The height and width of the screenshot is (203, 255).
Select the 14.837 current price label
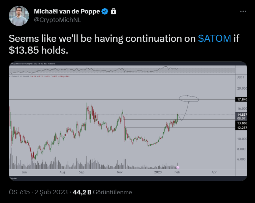tap(241, 115)
